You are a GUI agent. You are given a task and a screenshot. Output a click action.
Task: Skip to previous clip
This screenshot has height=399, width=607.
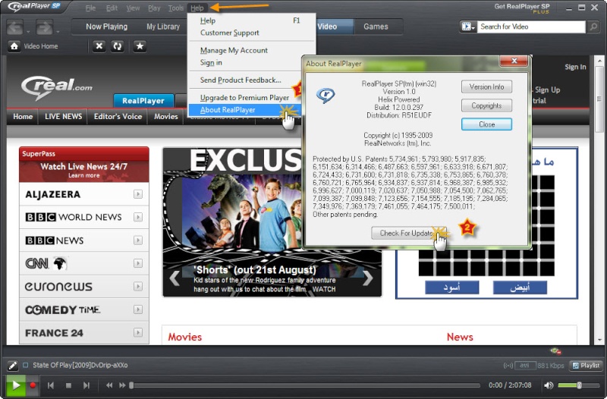50,385
